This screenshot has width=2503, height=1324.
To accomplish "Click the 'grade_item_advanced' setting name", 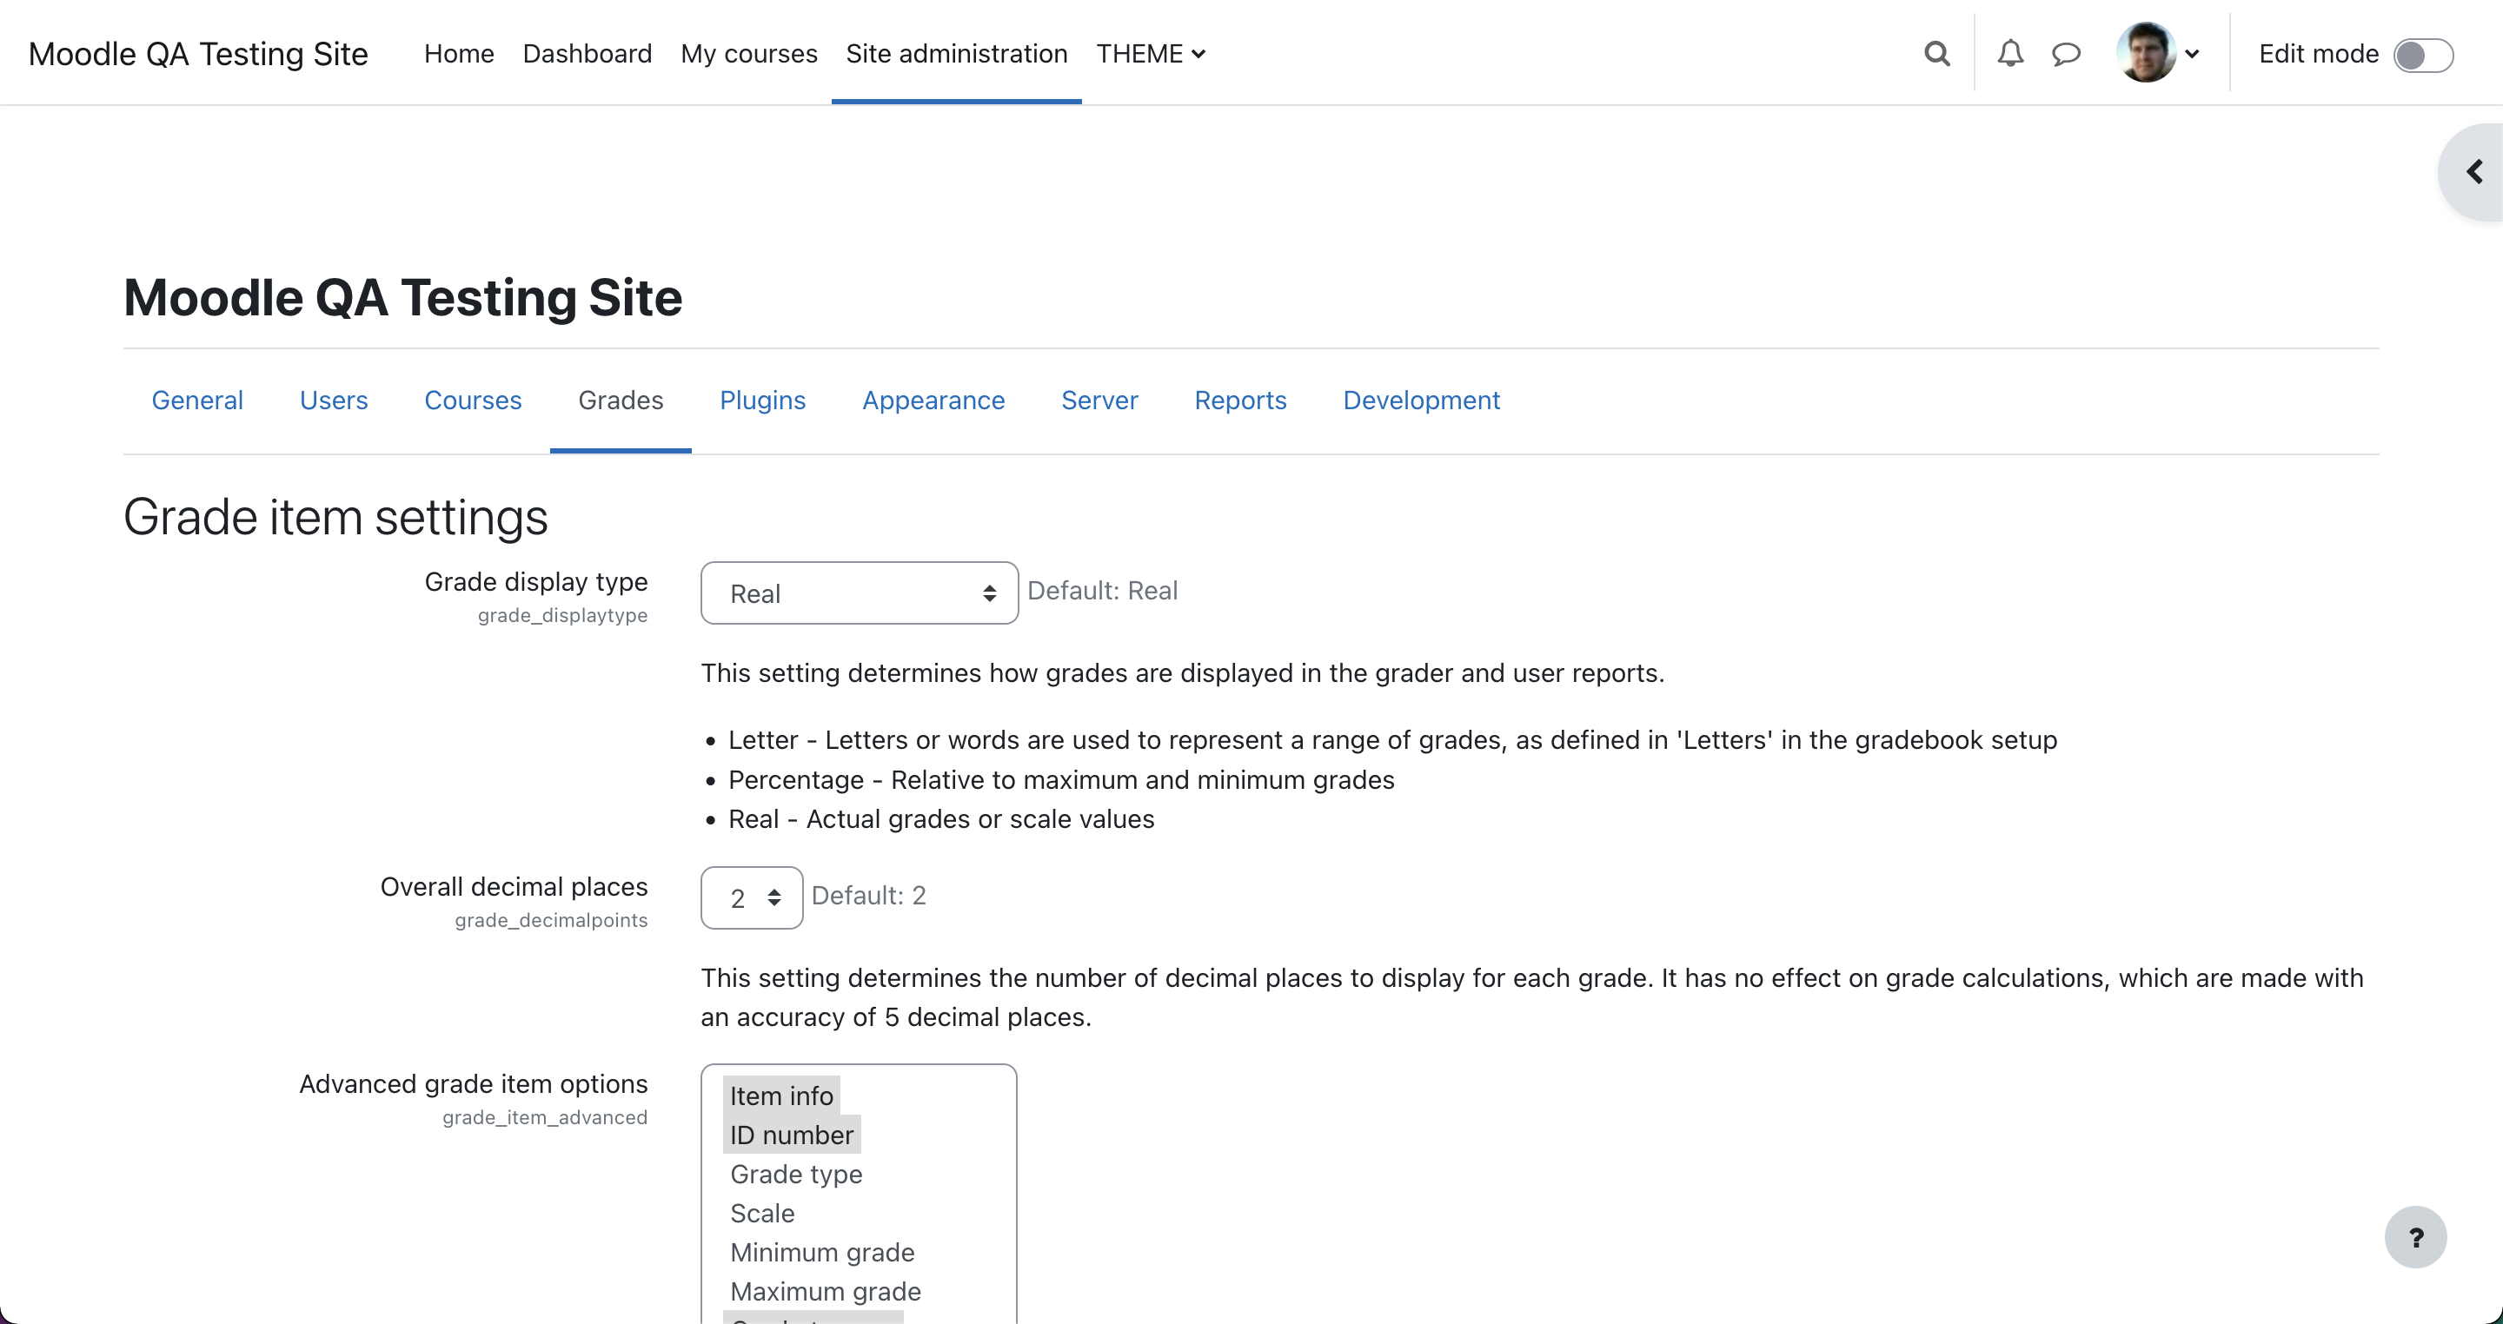I will (545, 1117).
